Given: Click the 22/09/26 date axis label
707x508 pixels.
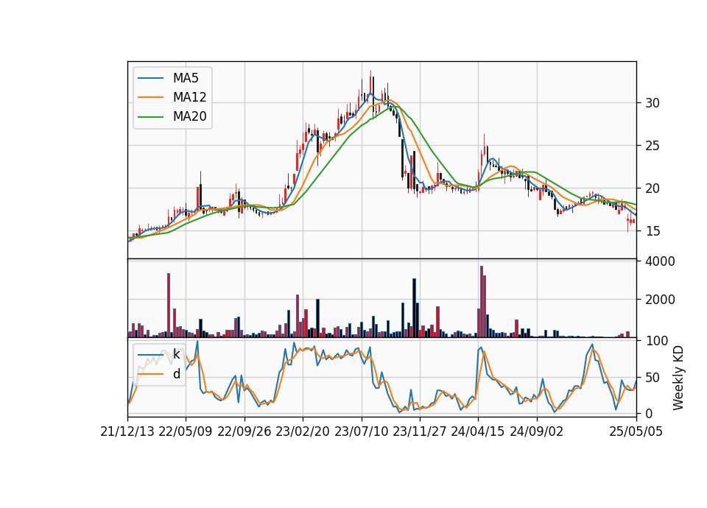Looking at the screenshot, I should click(x=245, y=431).
